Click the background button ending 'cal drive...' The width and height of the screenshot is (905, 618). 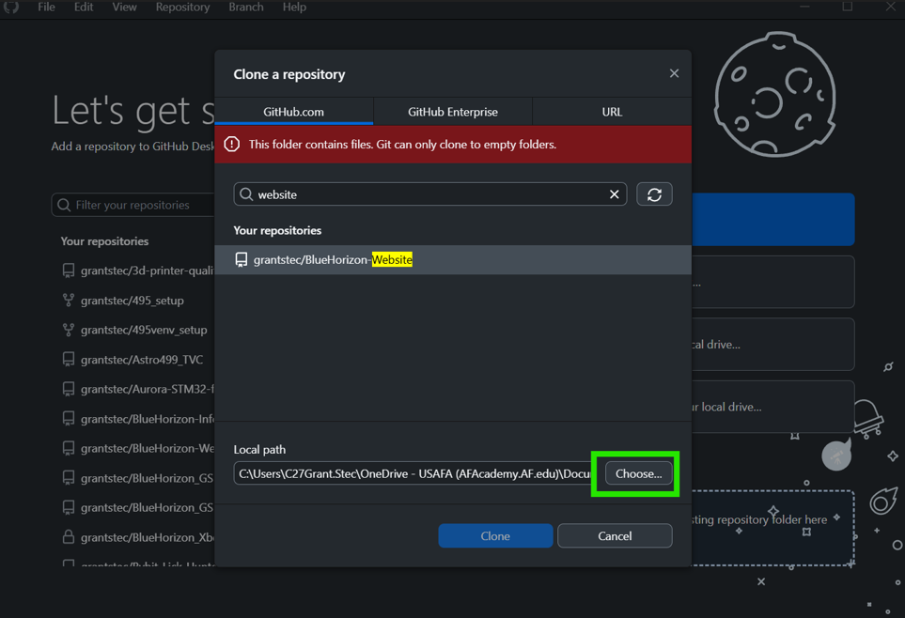tap(772, 345)
